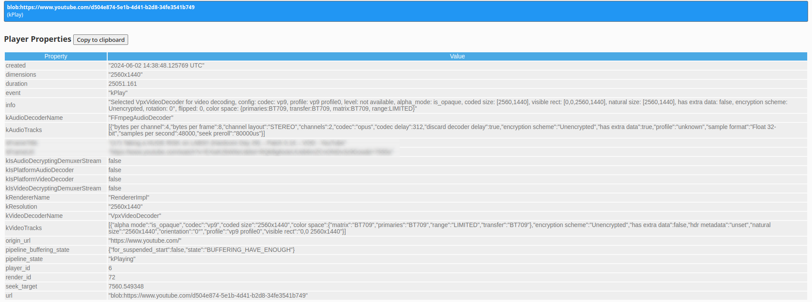Click the kIsPlatformVideoDecoder property label
This screenshot has width=812, height=302.
(x=40, y=179)
